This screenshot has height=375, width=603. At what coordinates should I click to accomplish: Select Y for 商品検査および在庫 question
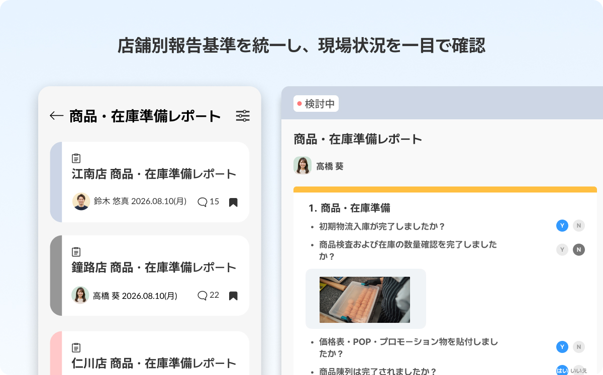pyautogui.click(x=562, y=250)
